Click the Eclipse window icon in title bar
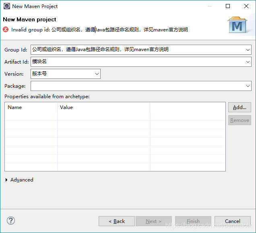The image size is (256, 233). pyautogui.click(x=7, y=6)
